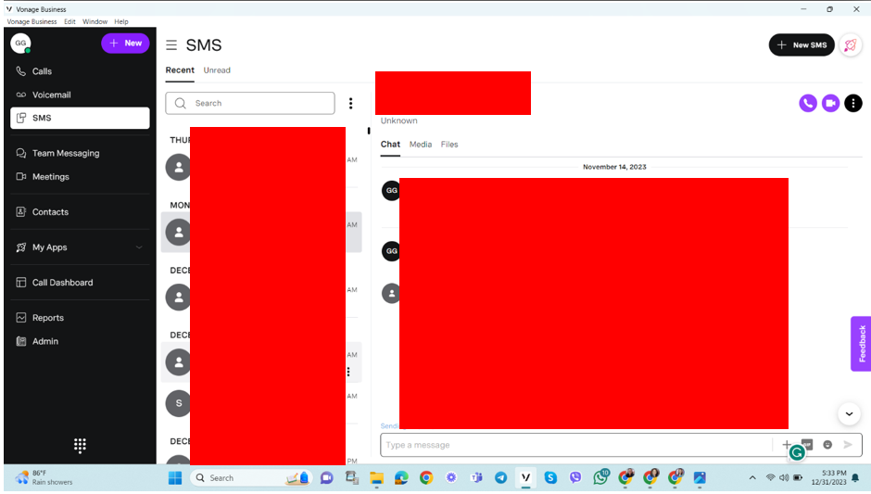871x494 pixels.
Task: Open Telegram from taskbar
Action: [x=500, y=478]
